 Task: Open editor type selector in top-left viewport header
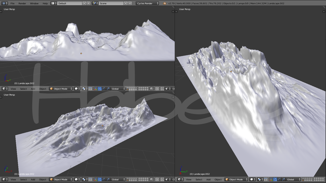[5, 89]
